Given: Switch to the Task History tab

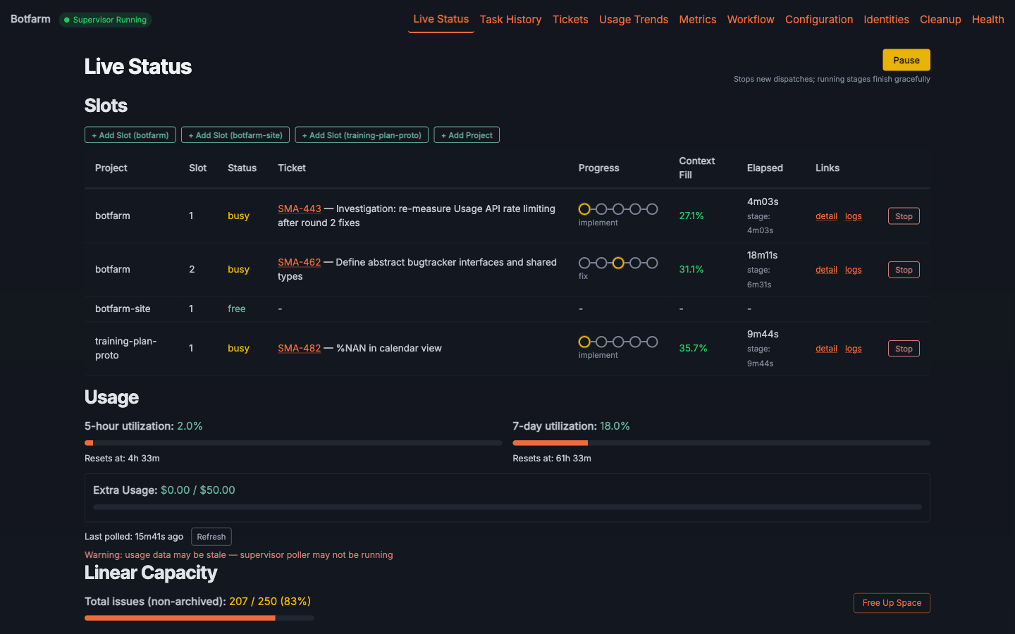Looking at the screenshot, I should (x=510, y=20).
